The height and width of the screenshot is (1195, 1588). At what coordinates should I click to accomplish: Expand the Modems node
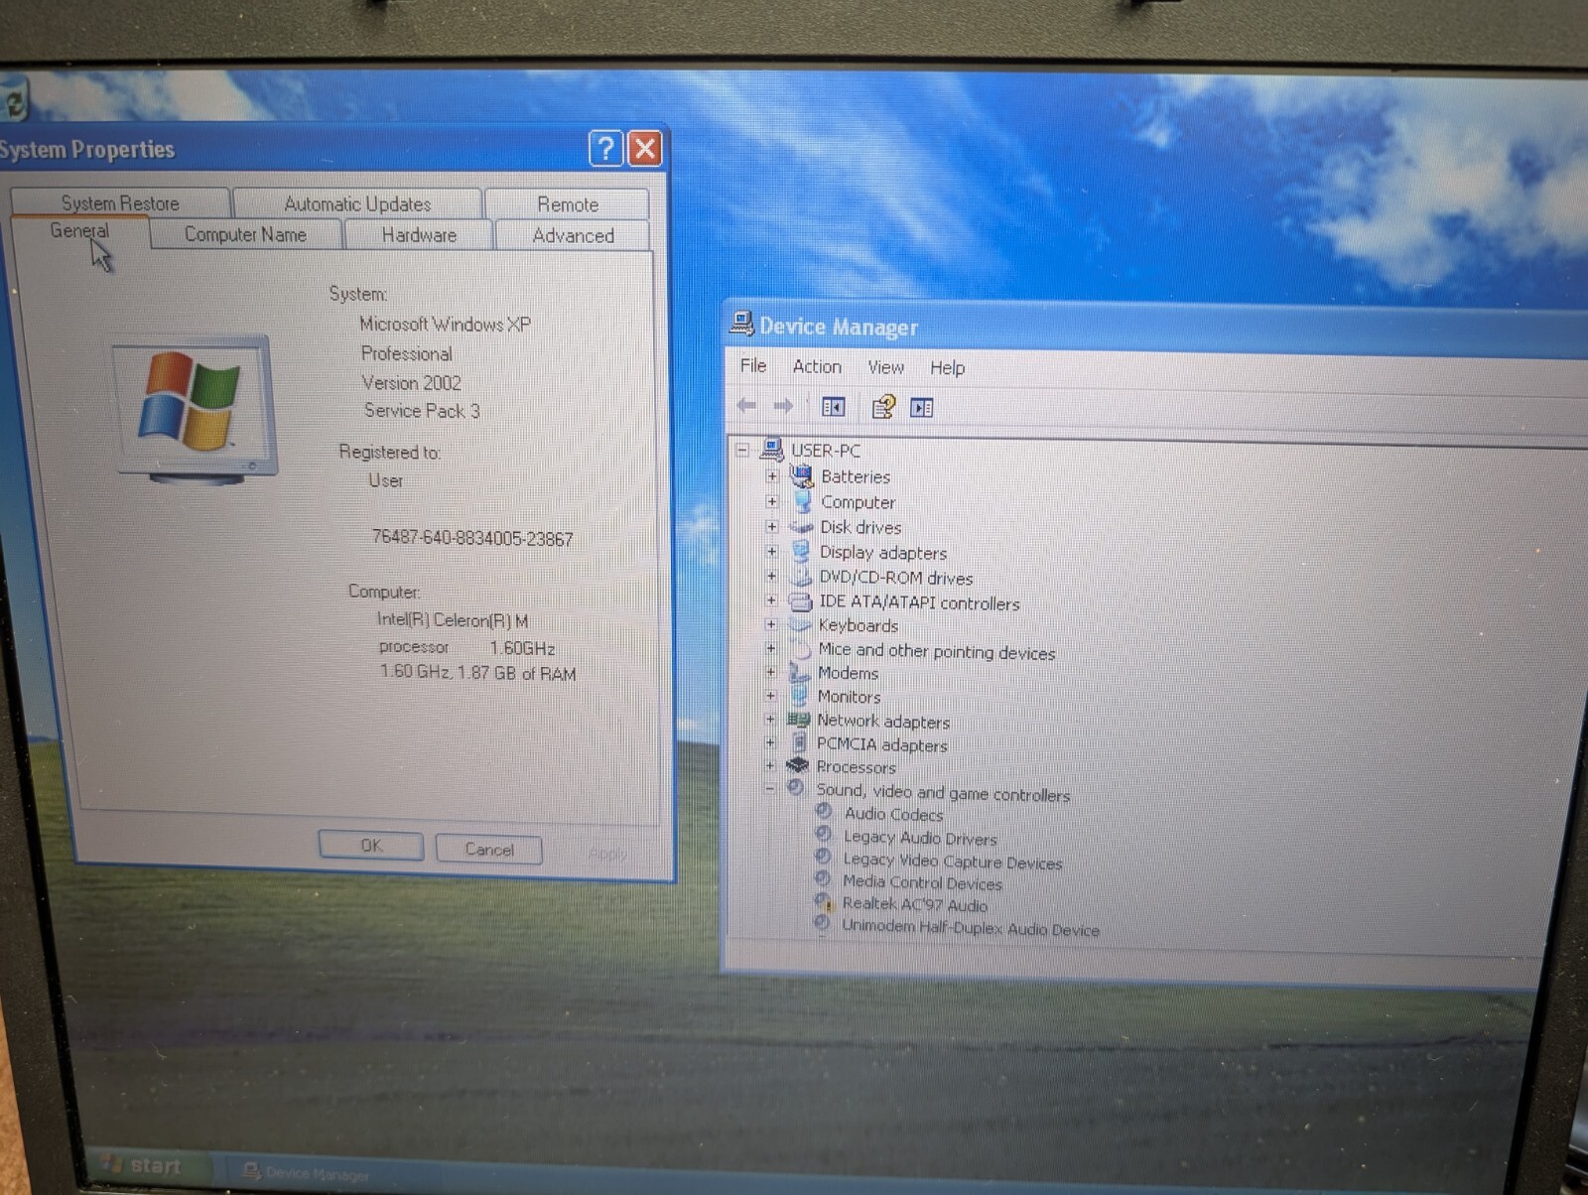point(770,672)
